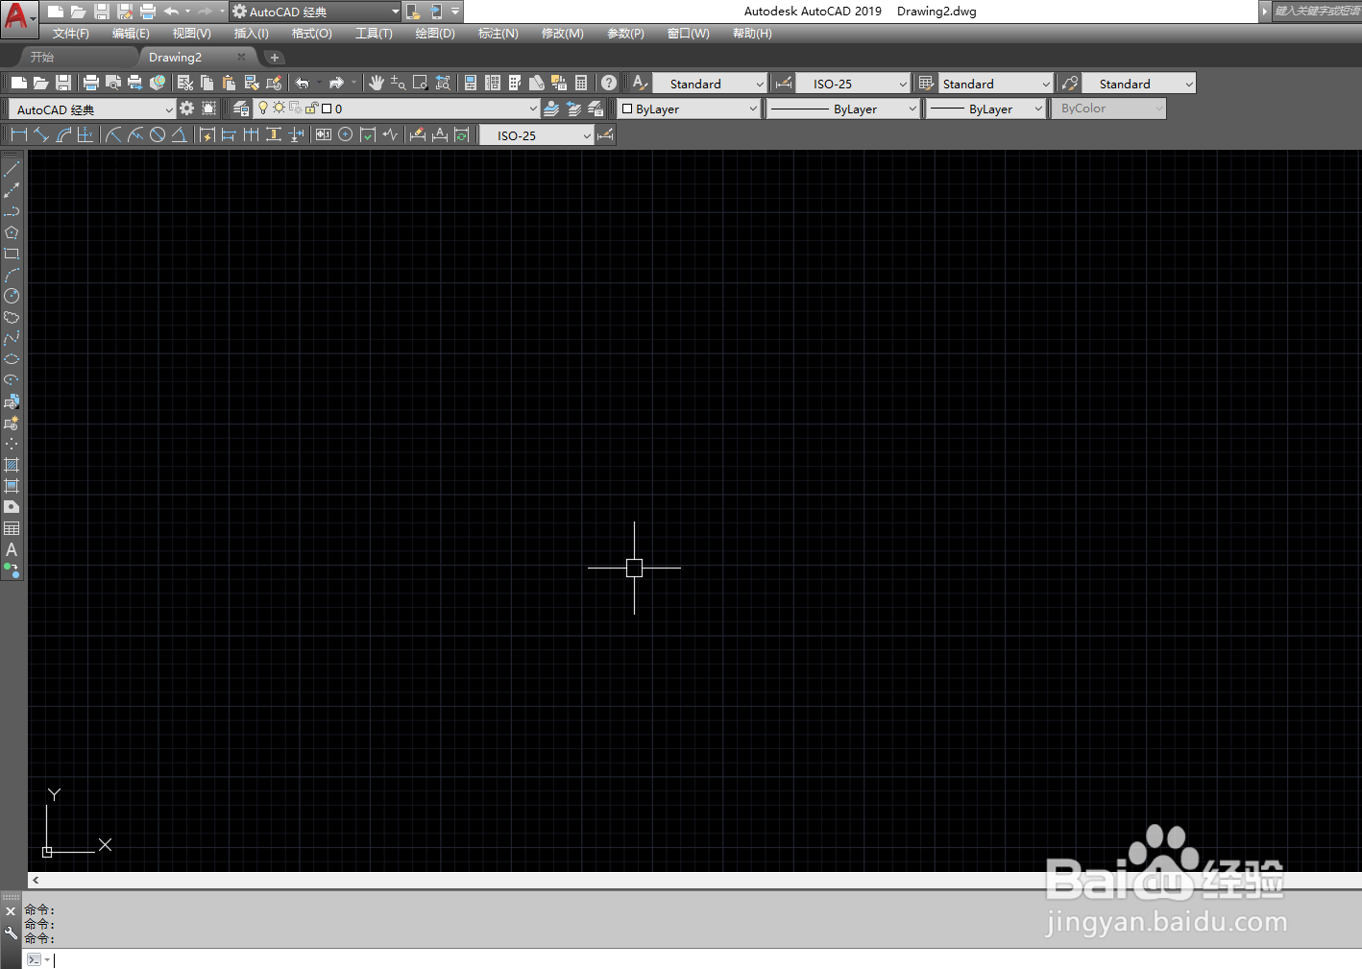Select the Construction Line tool

click(x=12, y=190)
